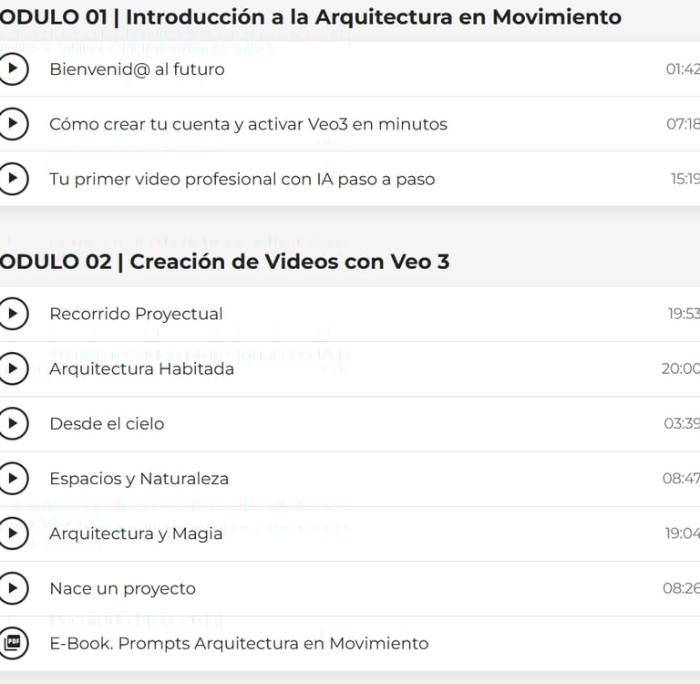Screen dimensions: 700x684
Task: Open the PDF icon for the E-Book
Action: [x=13, y=643]
